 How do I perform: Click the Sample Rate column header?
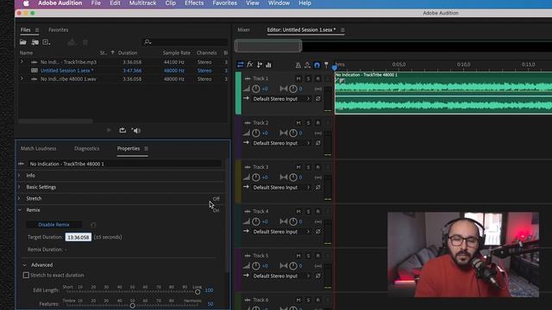176,53
